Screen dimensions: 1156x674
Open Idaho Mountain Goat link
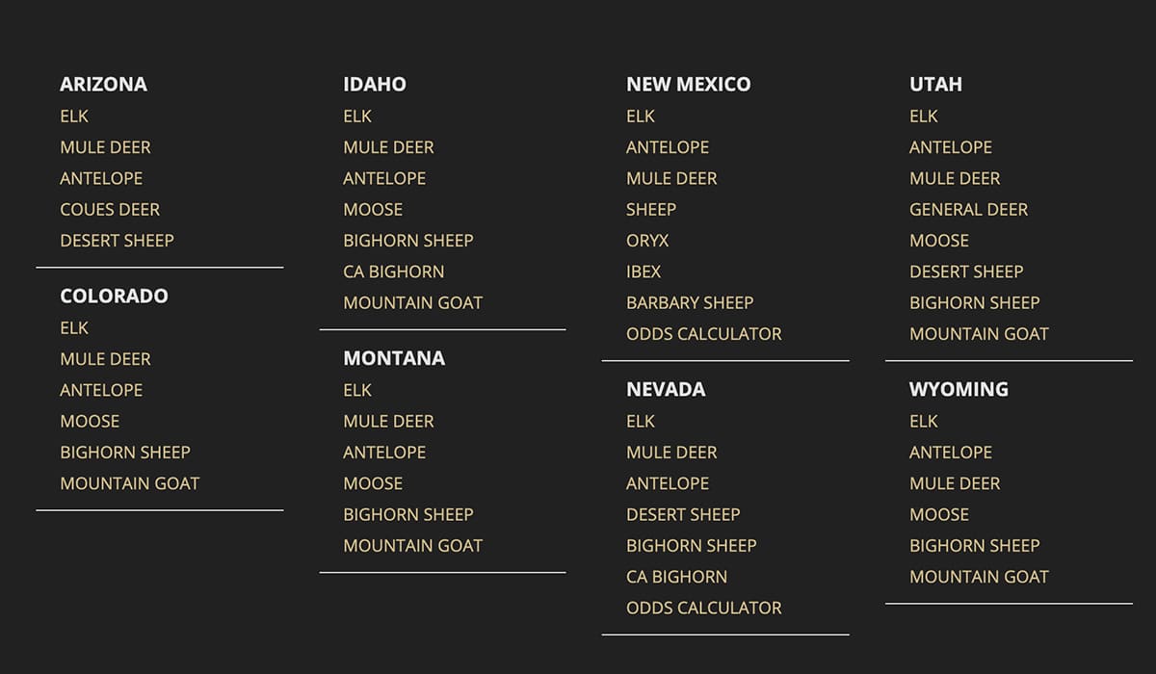(412, 302)
